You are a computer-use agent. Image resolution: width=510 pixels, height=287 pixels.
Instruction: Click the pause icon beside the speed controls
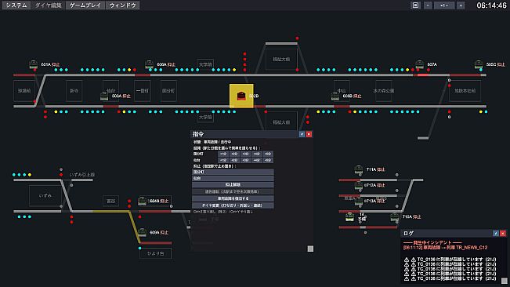(415, 5)
